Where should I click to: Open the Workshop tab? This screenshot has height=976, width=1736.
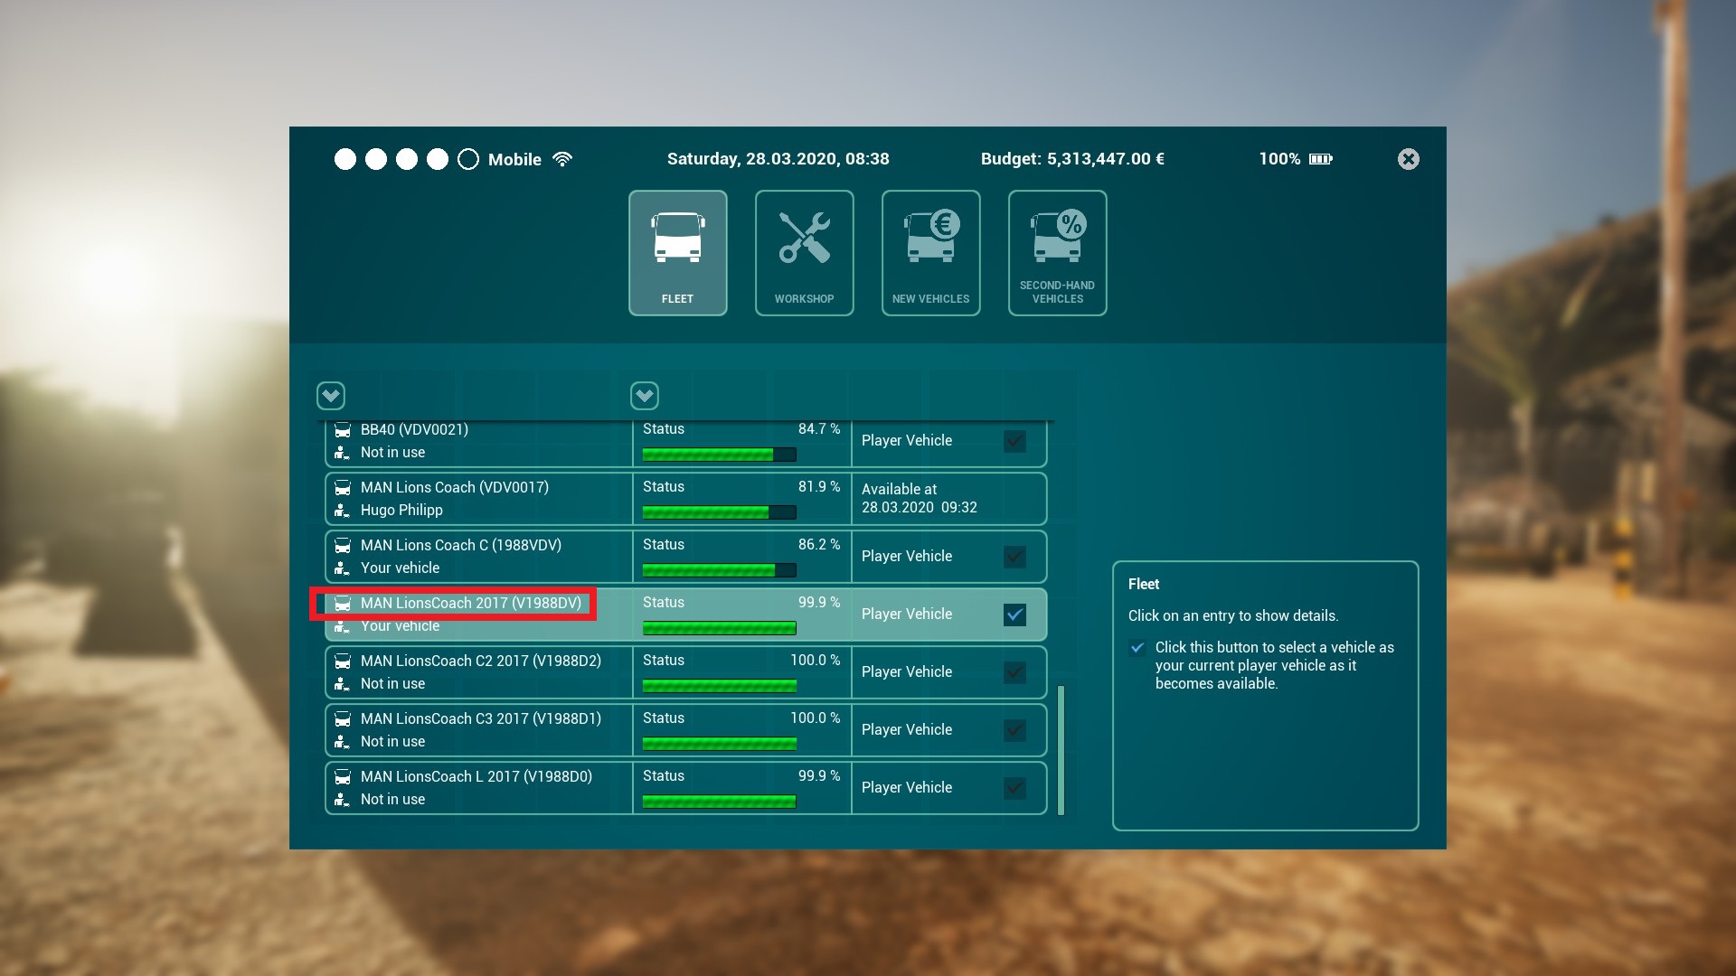pyautogui.click(x=804, y=253)
